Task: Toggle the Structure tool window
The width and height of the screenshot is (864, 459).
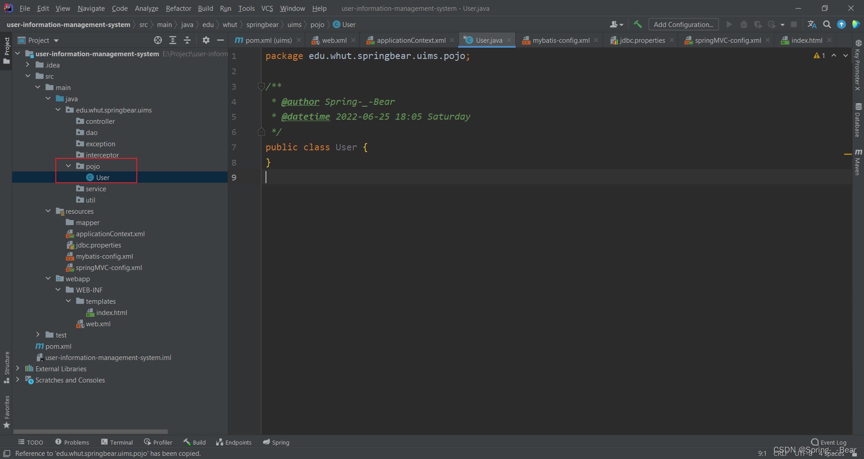Action: 7,367
